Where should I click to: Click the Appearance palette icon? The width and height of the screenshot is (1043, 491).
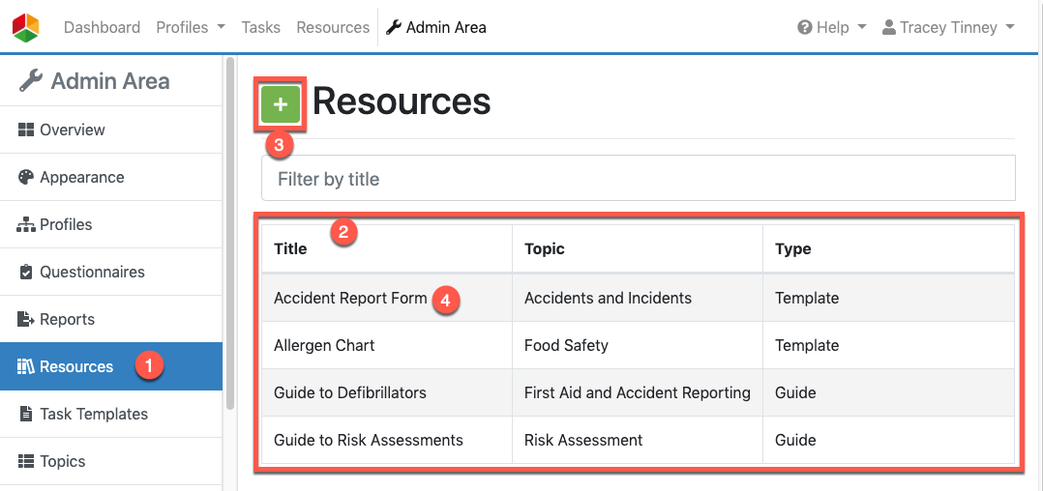[x=26, y=178]
